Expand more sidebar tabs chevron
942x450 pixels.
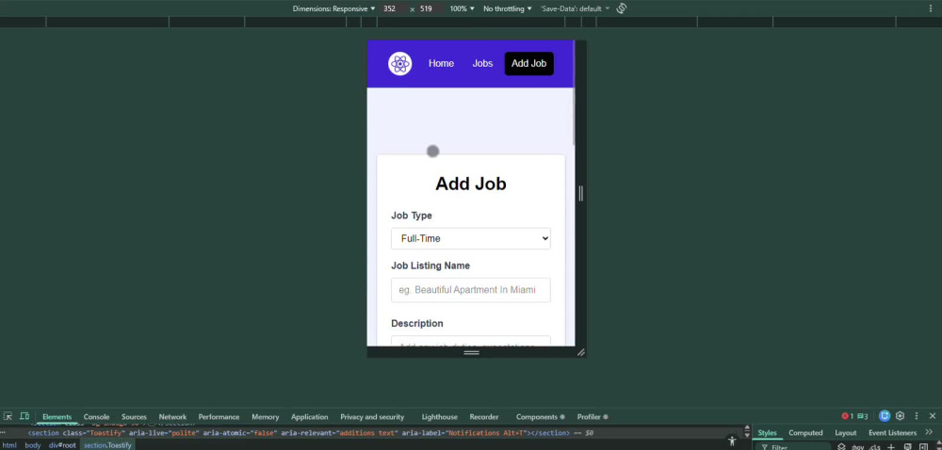[930, 433]
